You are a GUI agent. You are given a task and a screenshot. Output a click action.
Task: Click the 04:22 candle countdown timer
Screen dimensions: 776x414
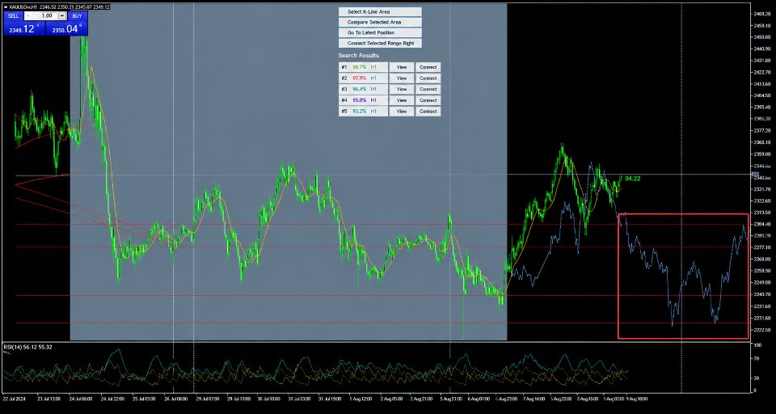[x=632, y=178]
